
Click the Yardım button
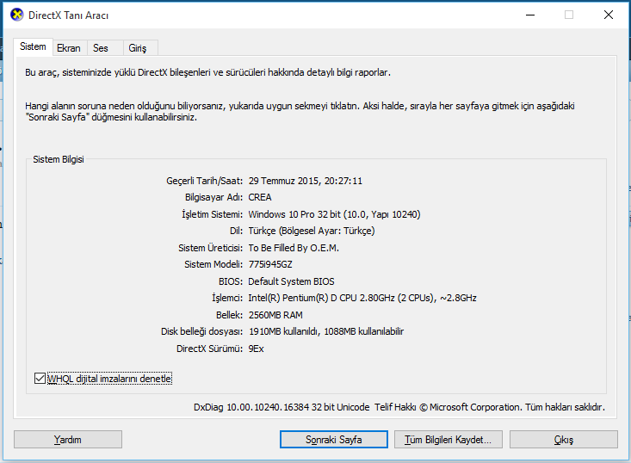click(68, 439)
